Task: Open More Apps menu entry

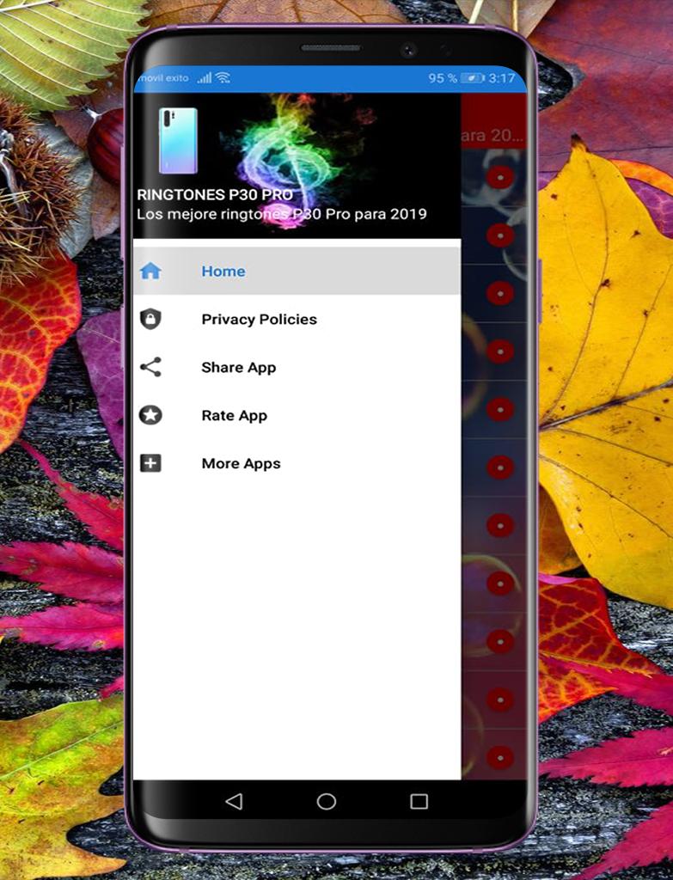Action: pyautogui.click(x=297, y=463)
